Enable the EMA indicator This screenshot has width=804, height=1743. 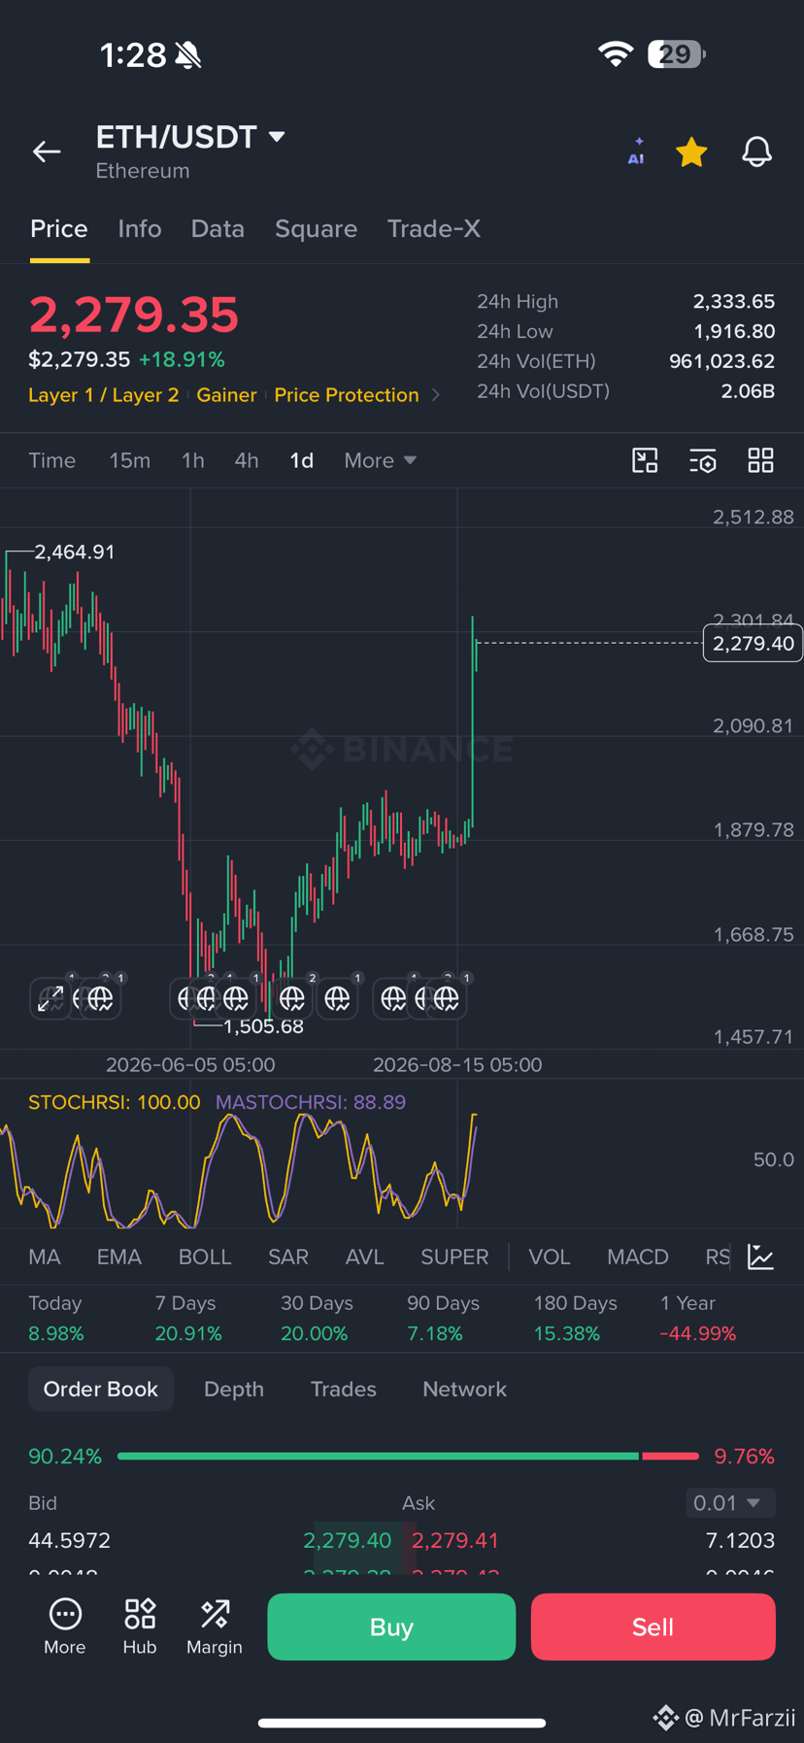pyautogui.click(x=119, y=1257)
